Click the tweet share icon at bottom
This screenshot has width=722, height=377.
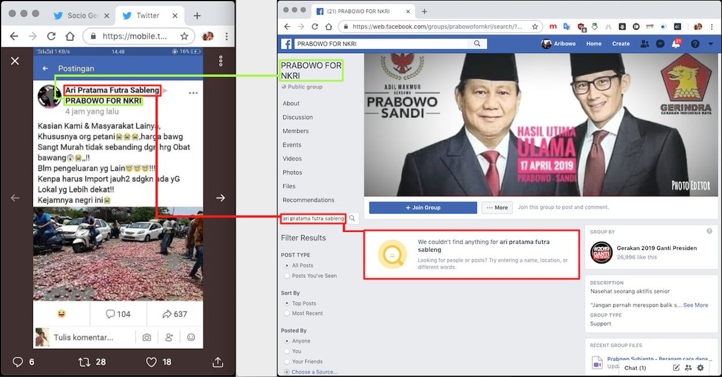[218, 362]
